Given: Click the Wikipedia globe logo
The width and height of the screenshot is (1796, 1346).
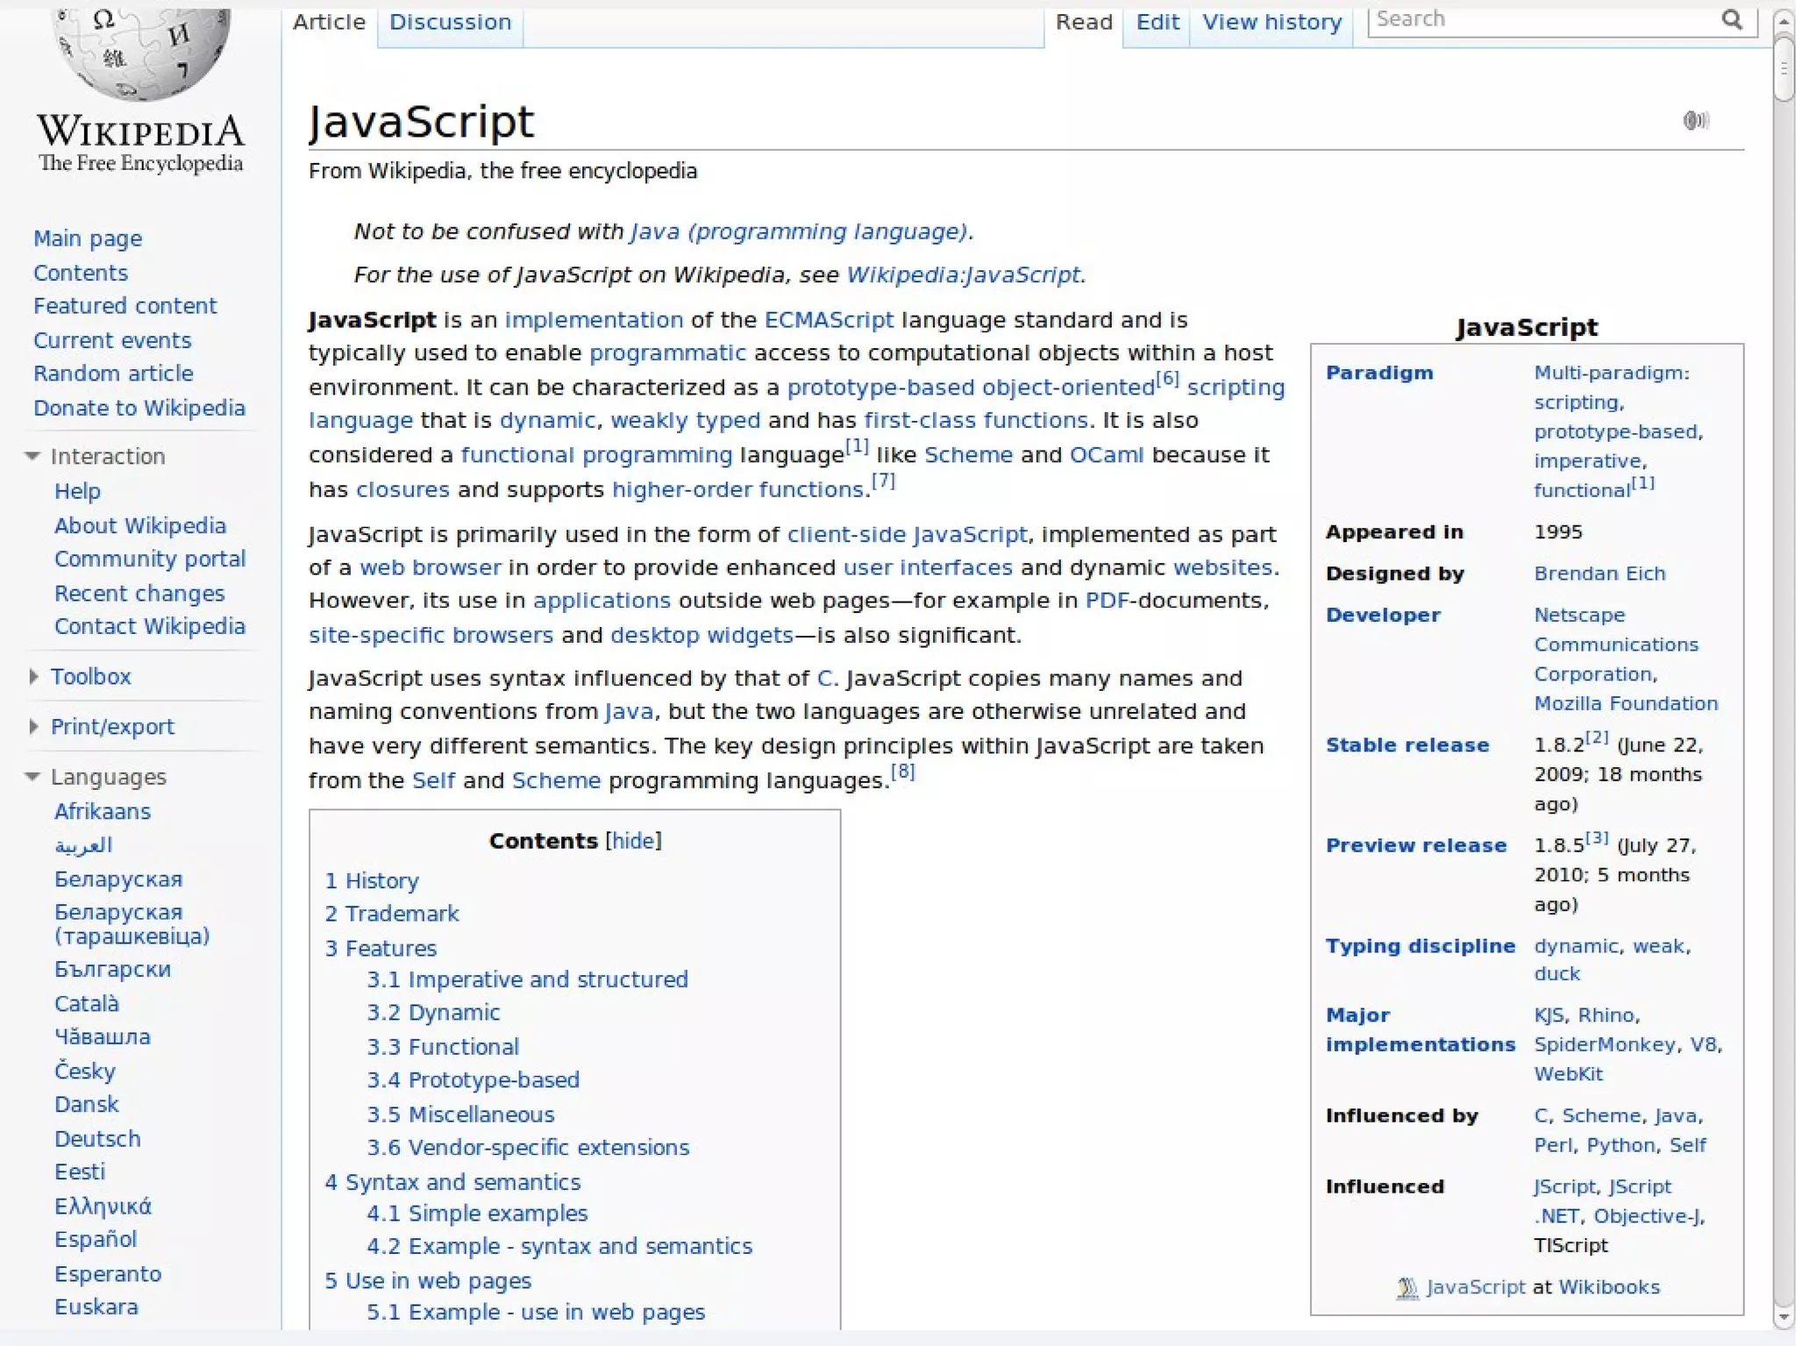Looking at the screenshot, I should (140, 53).
